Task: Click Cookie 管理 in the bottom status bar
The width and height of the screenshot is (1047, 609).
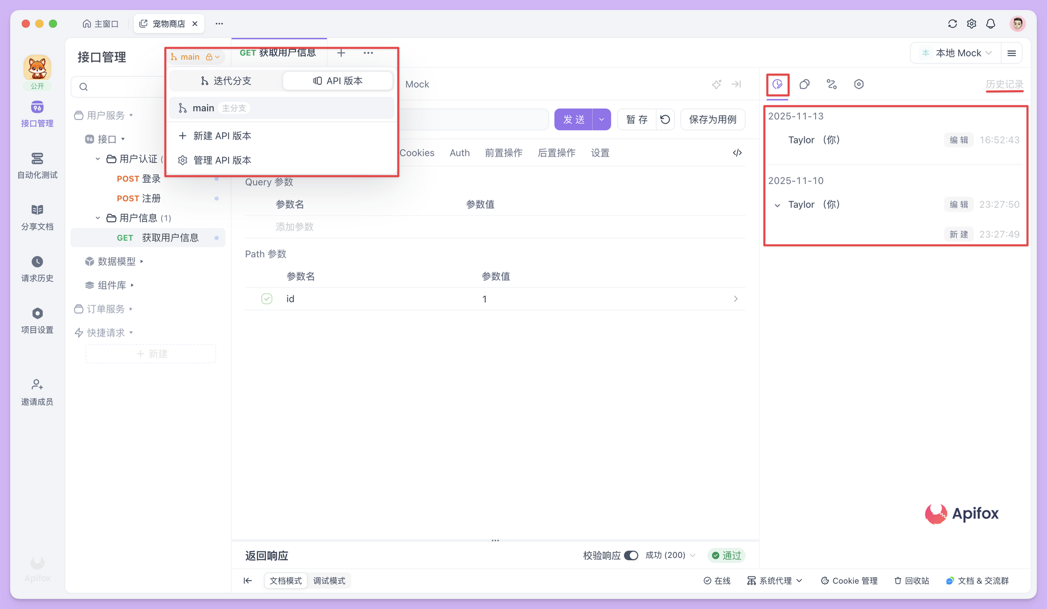Action: 849,580
